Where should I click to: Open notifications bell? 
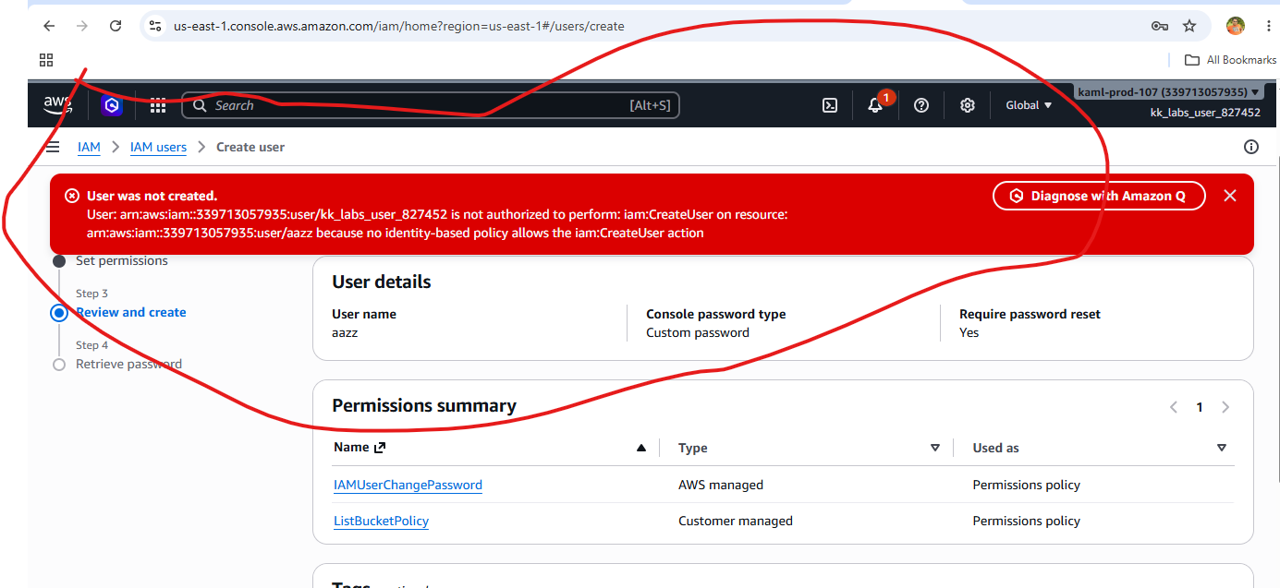[875, 105]
